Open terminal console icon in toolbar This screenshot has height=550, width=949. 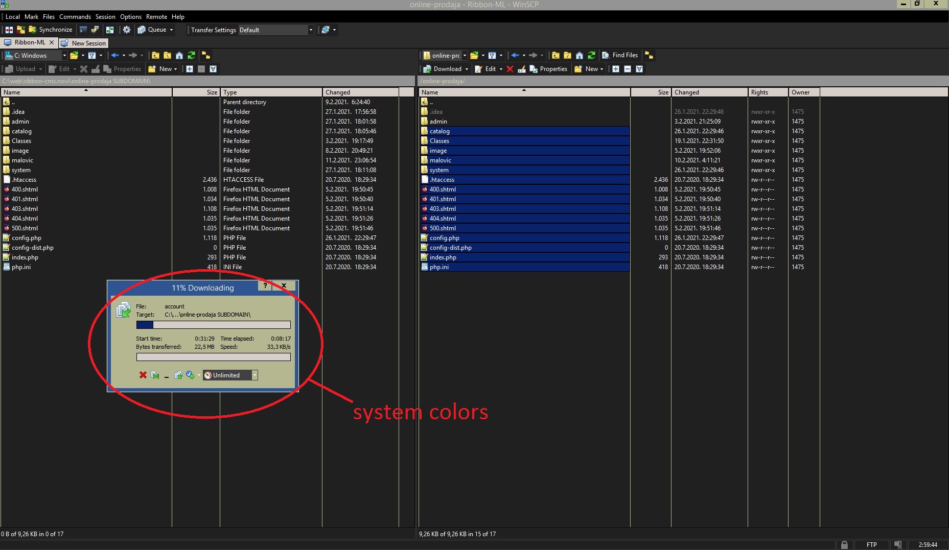coord(83,30)
